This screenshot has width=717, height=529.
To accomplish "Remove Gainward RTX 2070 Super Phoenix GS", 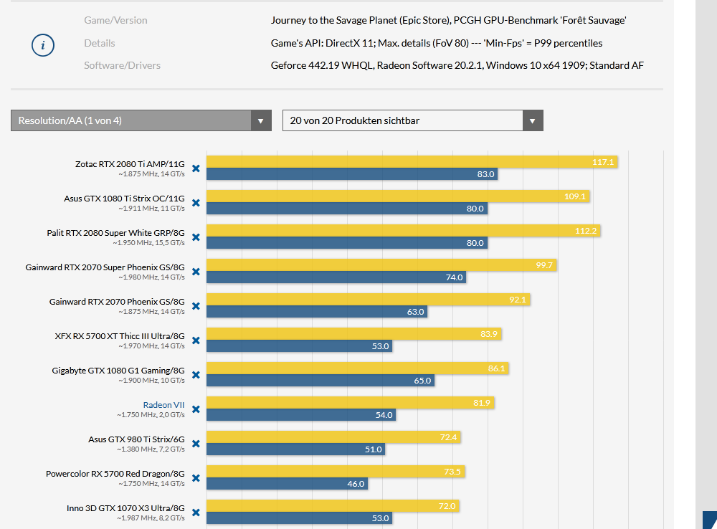I will pos(196,272).
